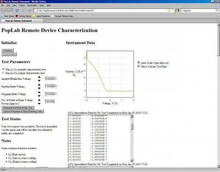Select Run ID-VD output characteristic test

click(3, 73)
